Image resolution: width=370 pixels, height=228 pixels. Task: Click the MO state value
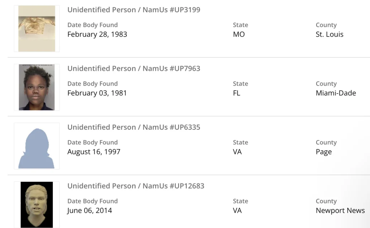[x=239, y=34]
